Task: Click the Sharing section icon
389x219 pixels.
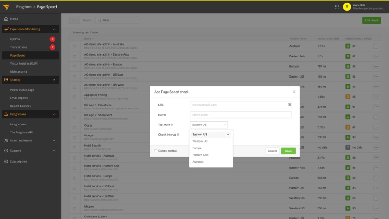Action: (x=6, y=80)
